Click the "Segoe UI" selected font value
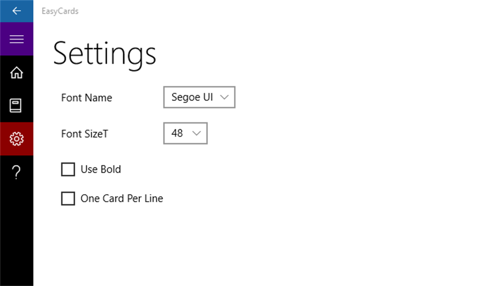The height and width of the screenshot is (286, 494). [x=192, y=97]
